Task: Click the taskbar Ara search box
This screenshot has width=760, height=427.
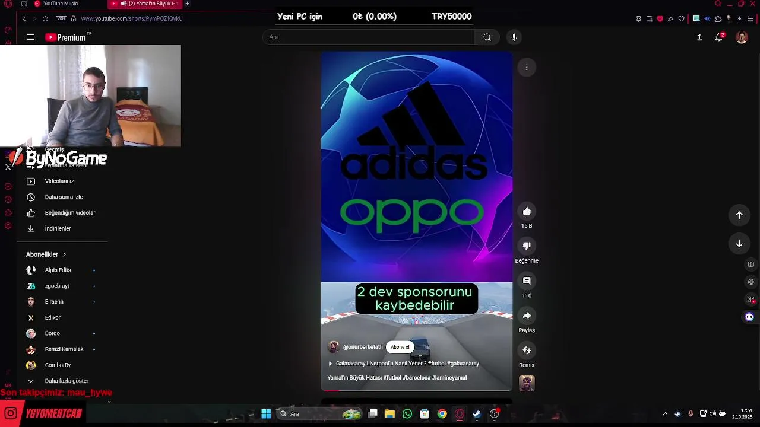Action: [x=321, y=414]
